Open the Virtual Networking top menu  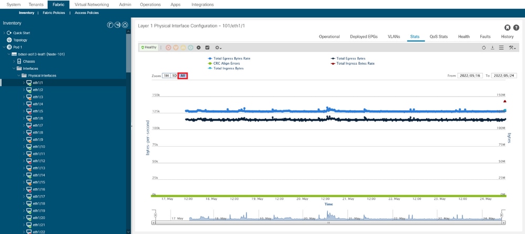(x=92, y=4)
